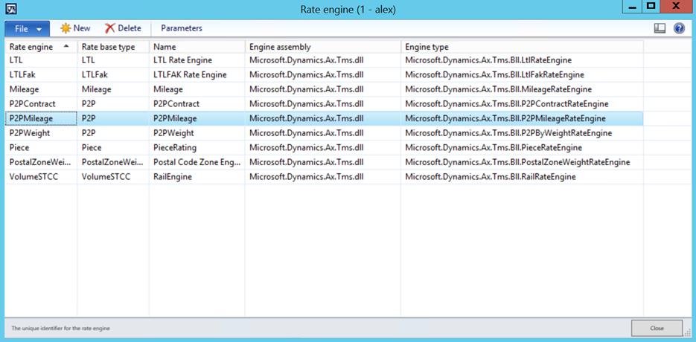Click the Close button at the bottom
Viewport: 696px width, 342px height.
(657, 329)
